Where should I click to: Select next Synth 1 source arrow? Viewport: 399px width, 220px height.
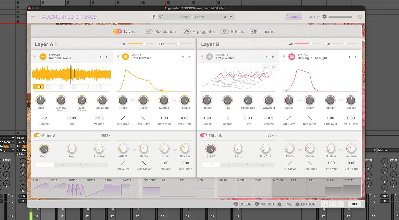[x=189, y=57]
